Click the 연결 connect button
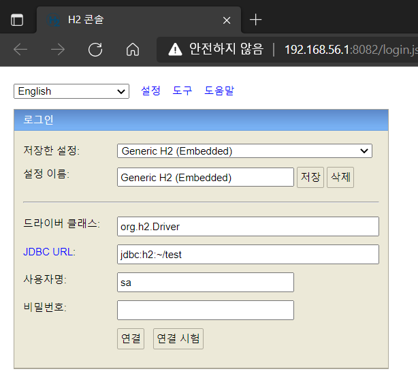 (131, 338)
